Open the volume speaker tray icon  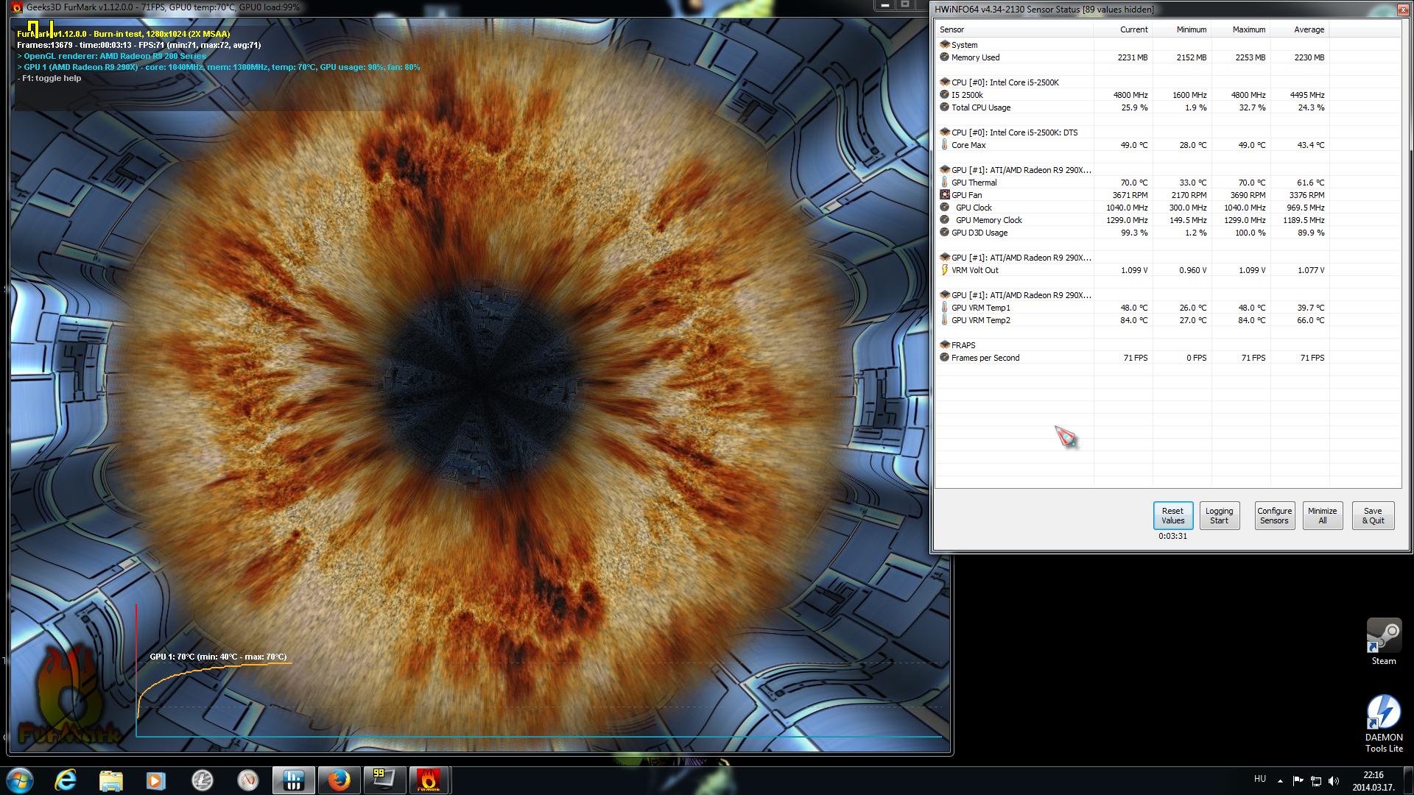click(x=1334, y=780)
